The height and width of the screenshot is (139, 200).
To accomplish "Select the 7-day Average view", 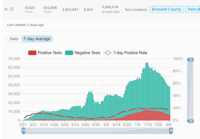I will click(x=36, y=39).
